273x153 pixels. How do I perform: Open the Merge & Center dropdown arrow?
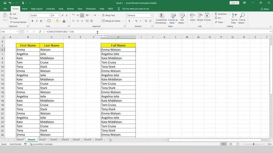pos(123,21)
